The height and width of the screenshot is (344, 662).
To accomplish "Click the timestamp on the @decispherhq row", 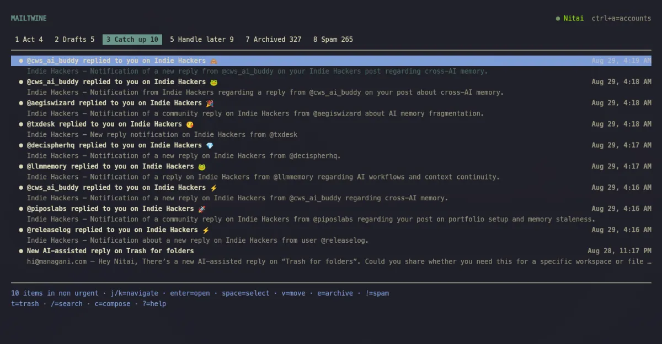I will click(621, 145).
